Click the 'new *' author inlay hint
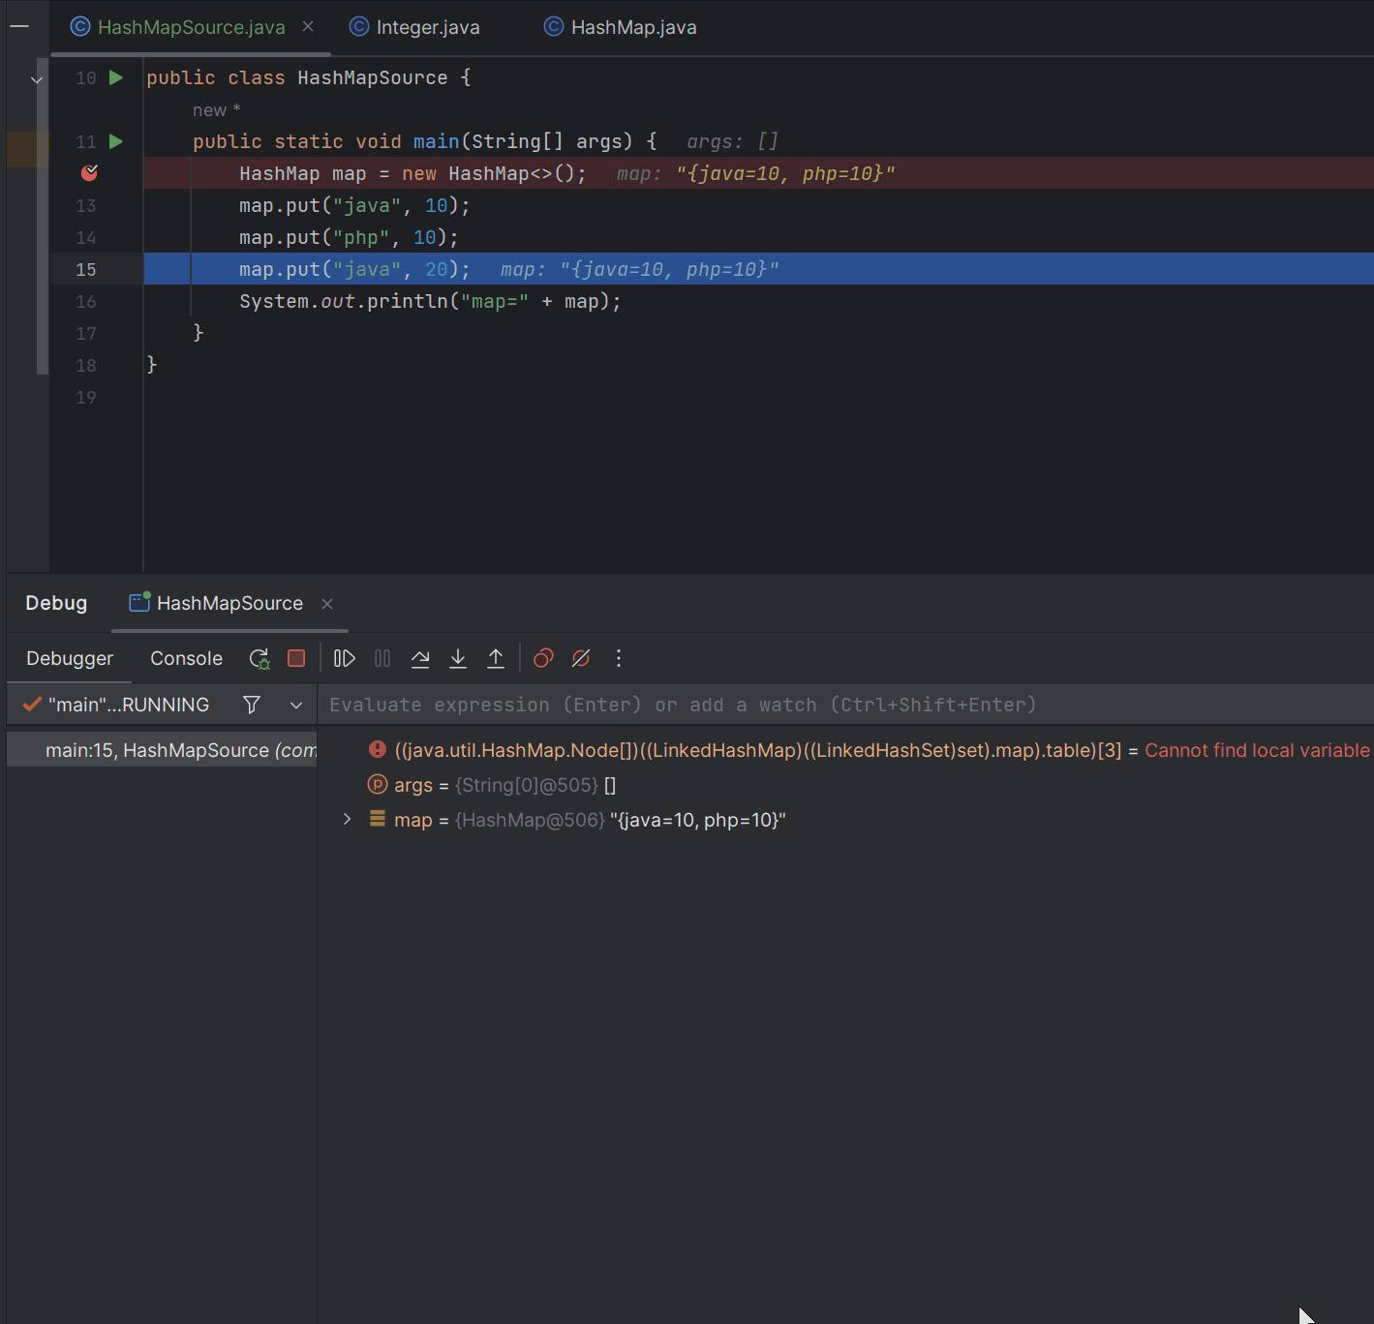This screenshot has height=1324, width=1374. (x=216, y=110)
